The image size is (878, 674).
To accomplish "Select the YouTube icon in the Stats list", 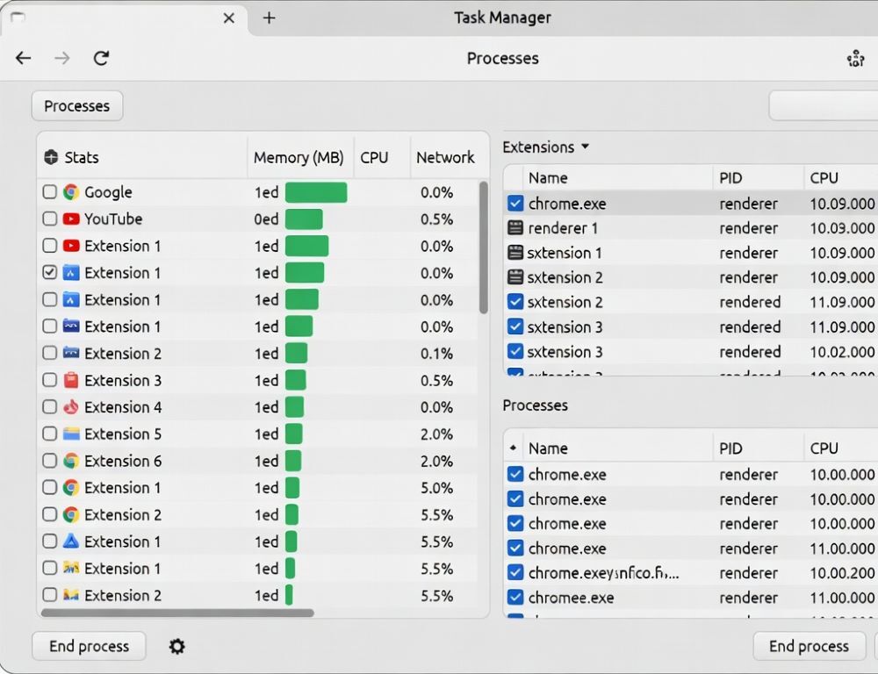I will pos(69,219).
